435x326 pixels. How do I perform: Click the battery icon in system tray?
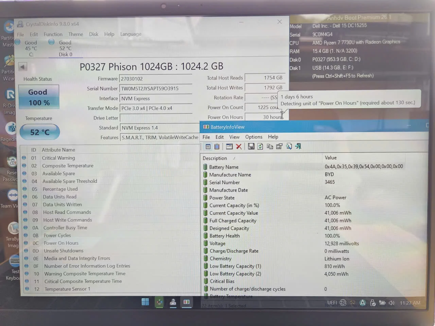point(382,303)
